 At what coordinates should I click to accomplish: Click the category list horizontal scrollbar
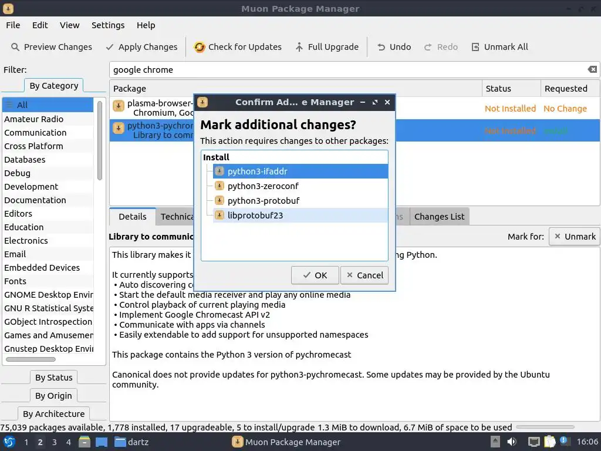coord(31,359)
